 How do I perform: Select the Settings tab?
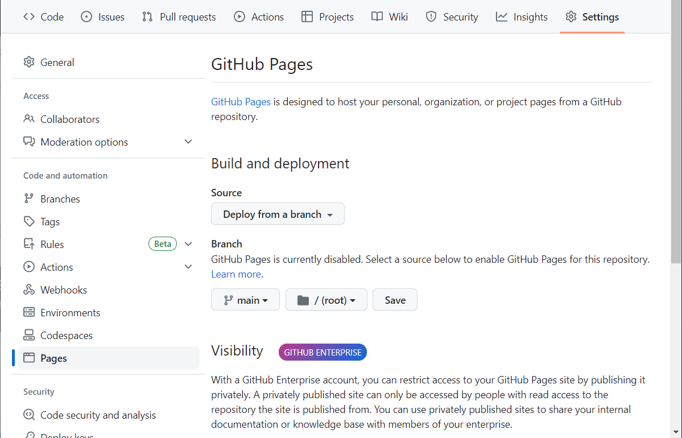pos(592,17)
